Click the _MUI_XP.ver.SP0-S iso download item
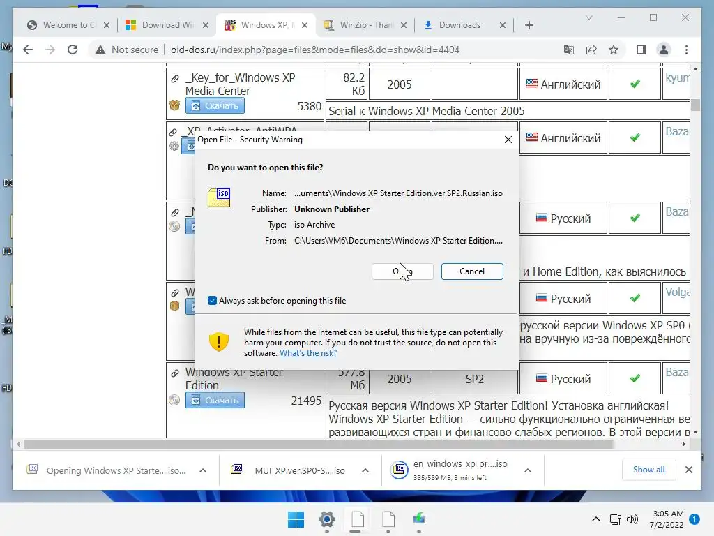This screenshot has height=536, width=714. point(288,470)
